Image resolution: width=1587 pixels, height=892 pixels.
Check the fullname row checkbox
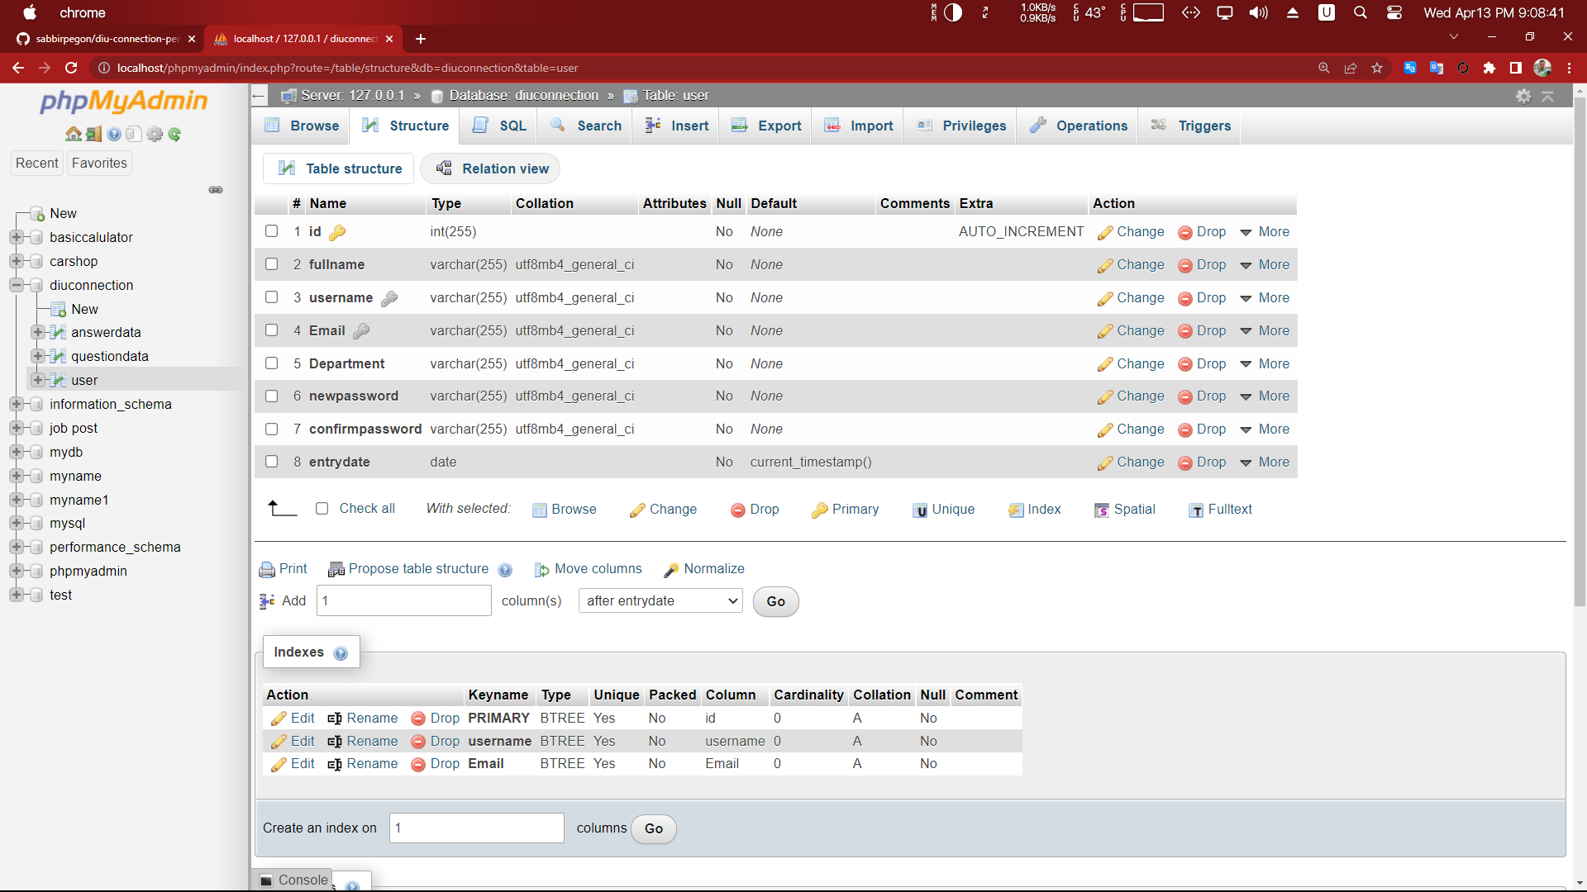pos(271,264)
